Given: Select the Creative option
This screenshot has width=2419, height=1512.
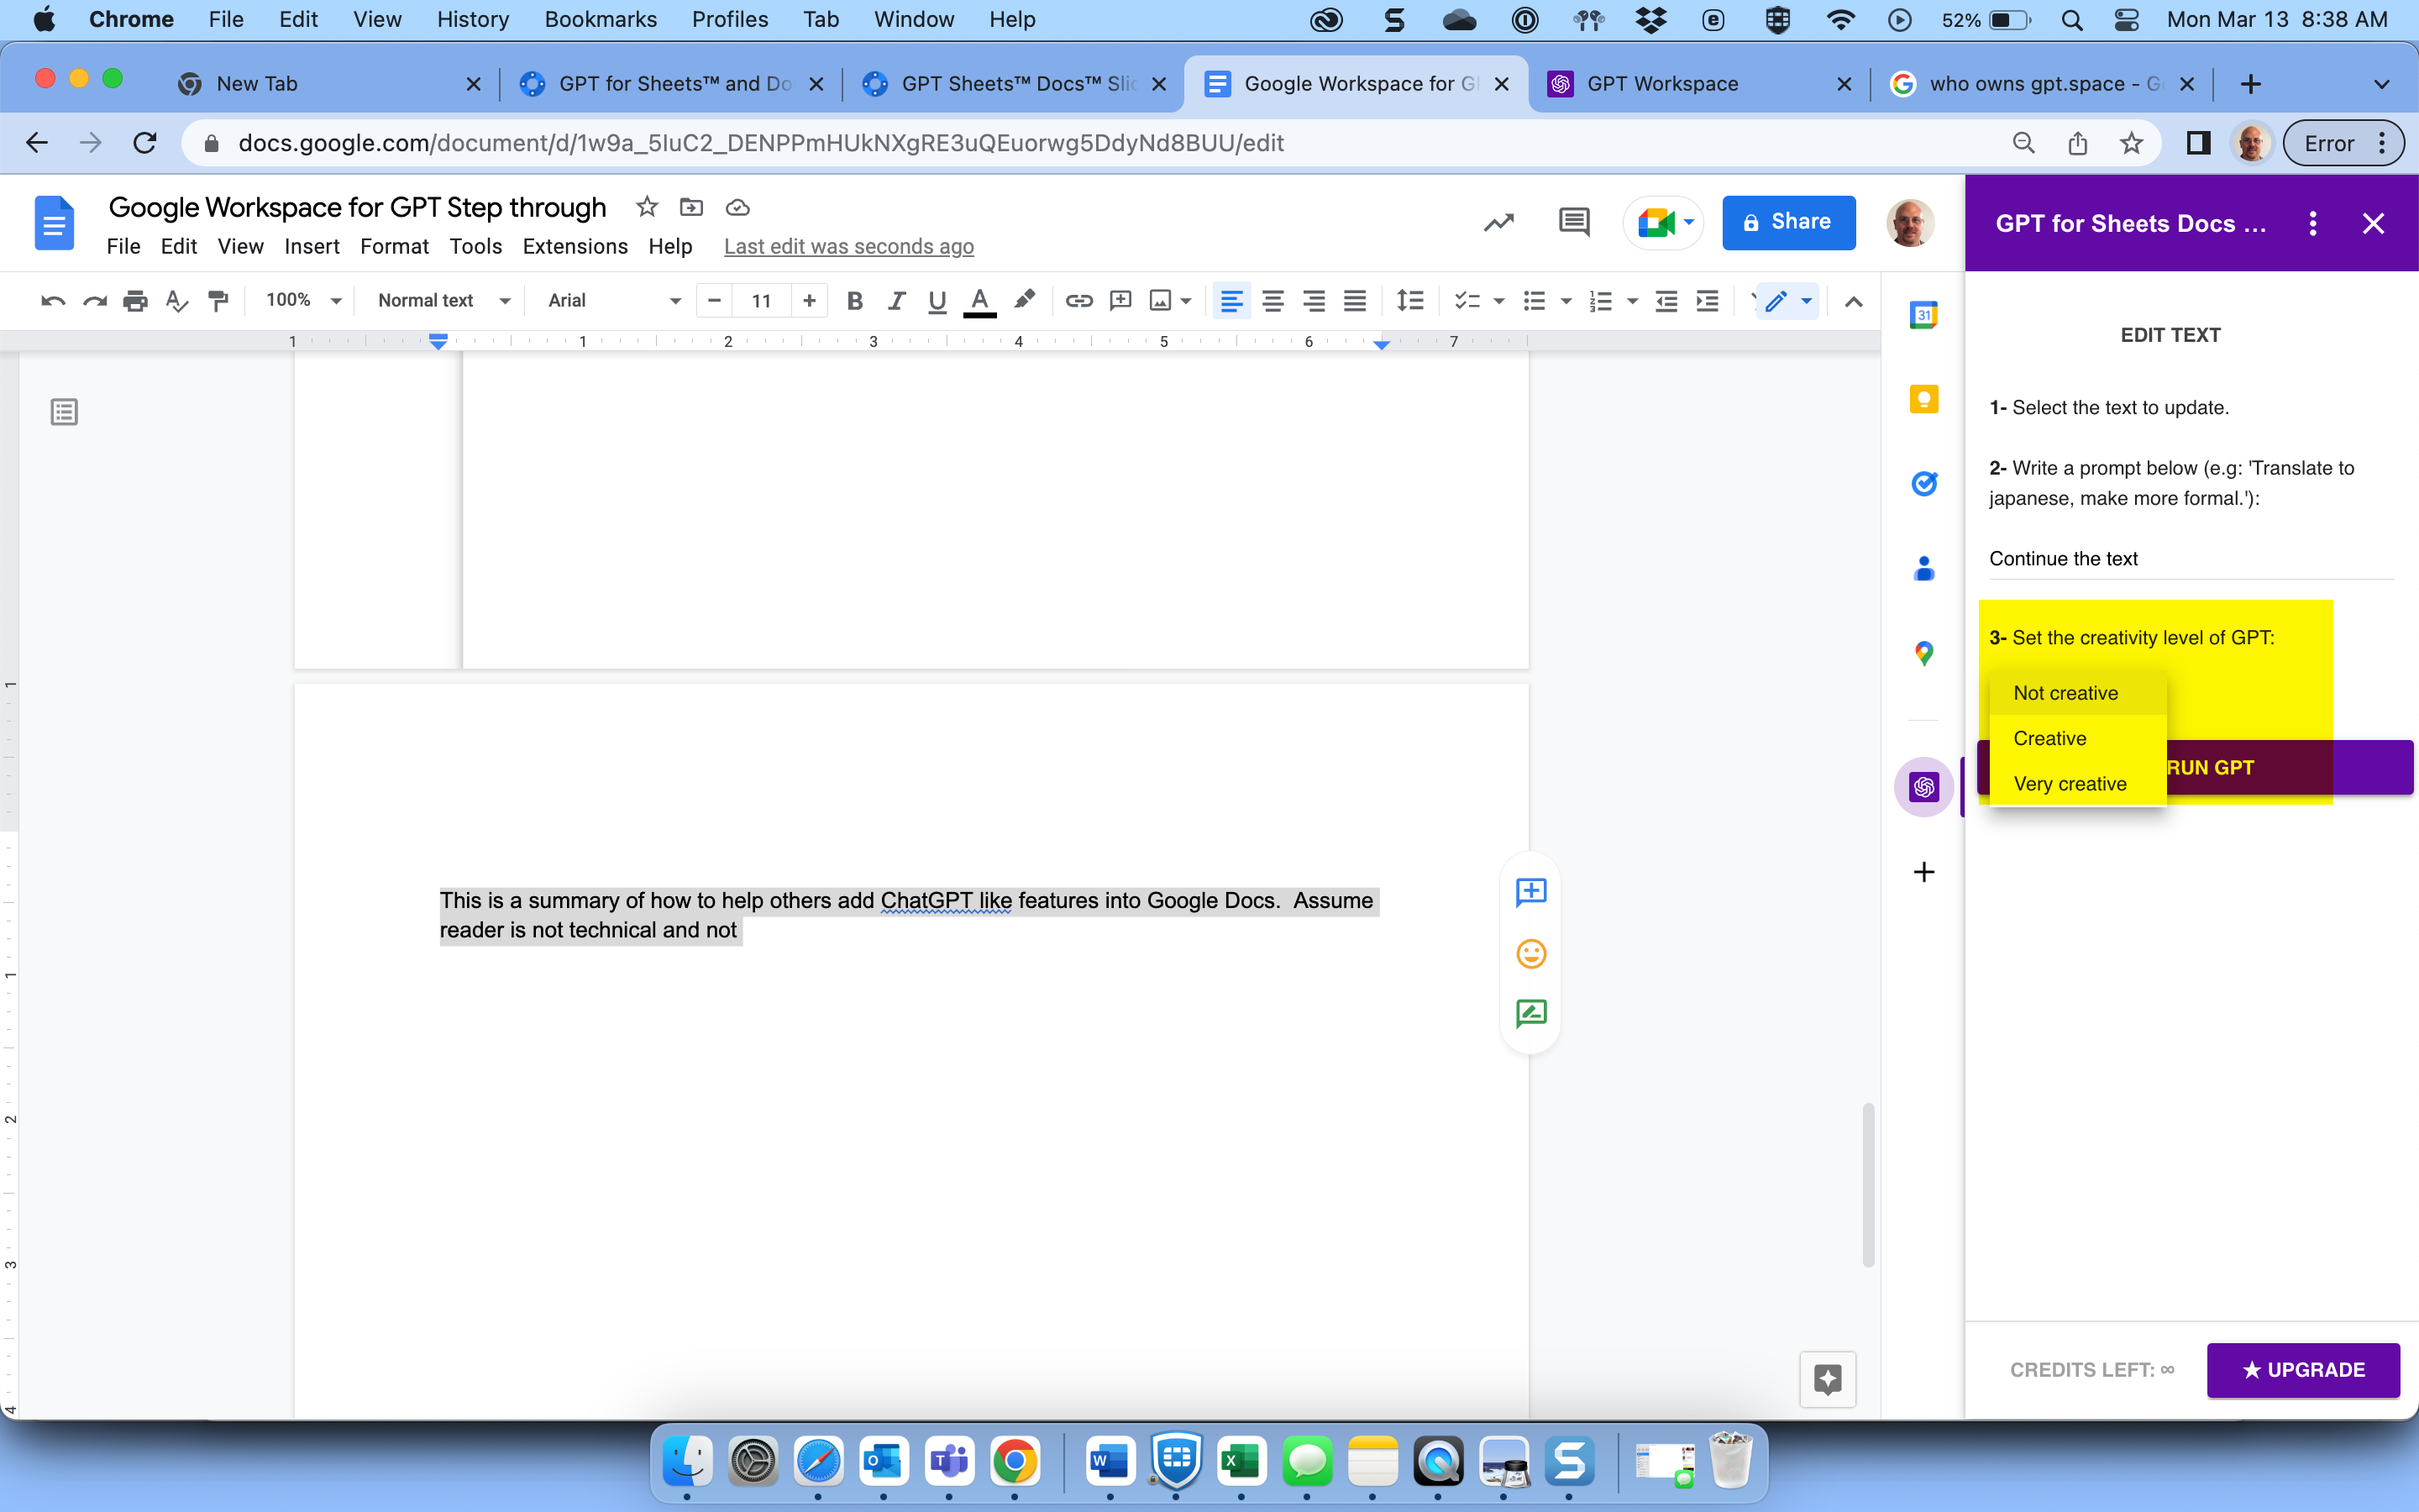Looking at the screenshot, I should coord(2050,738).
